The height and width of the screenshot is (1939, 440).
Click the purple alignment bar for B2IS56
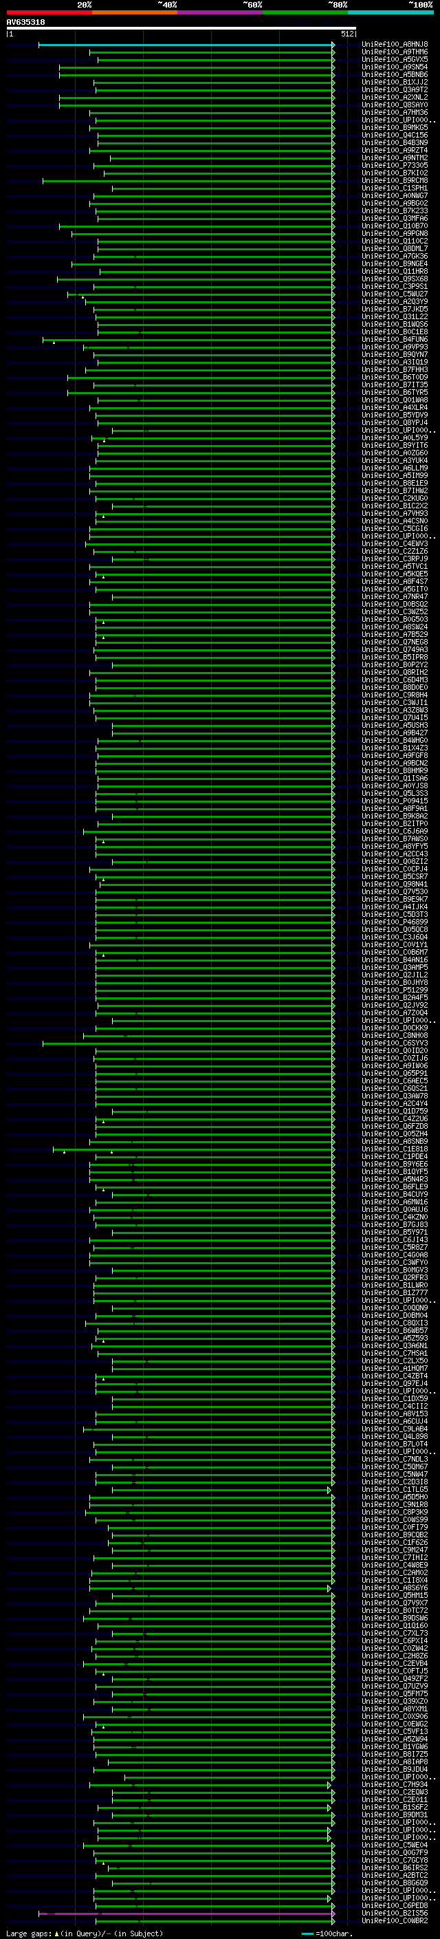pyautogui.click(x=186, y=1913)
